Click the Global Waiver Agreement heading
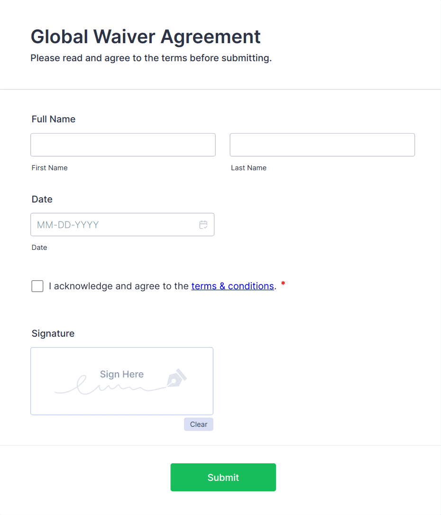The height and width of the screenshot is (515, 441). coord(145,37)
